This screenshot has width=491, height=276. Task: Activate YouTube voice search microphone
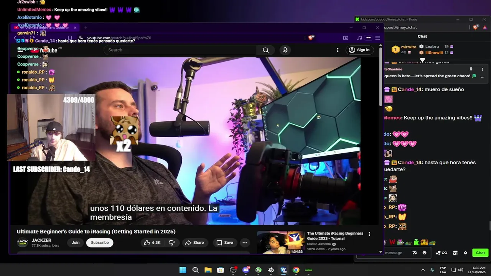(x=285, y=50)
